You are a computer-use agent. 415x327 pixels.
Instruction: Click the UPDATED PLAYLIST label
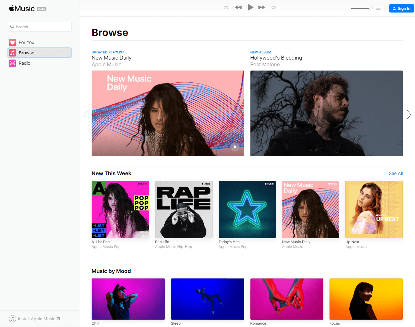pos(108,52)
